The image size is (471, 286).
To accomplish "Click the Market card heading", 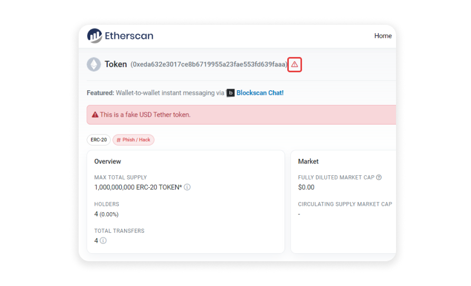I will pyautogui.click(x=308, y=161).
